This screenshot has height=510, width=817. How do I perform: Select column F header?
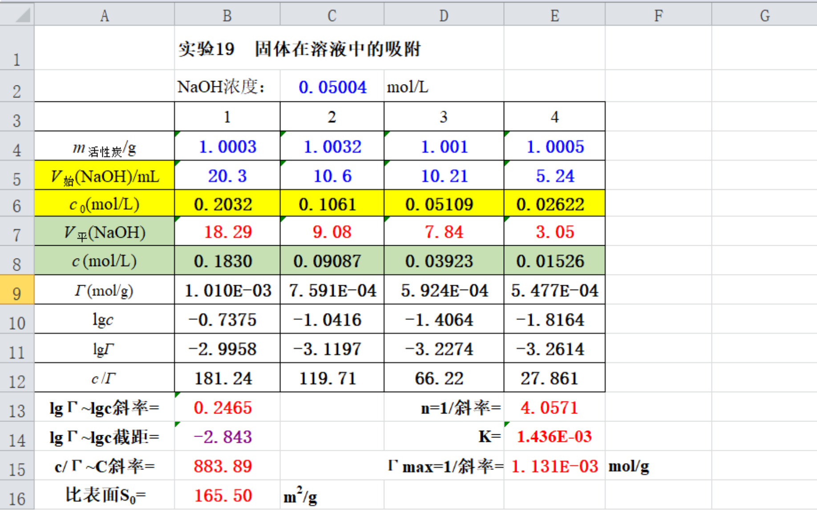(x=658, y=16)
